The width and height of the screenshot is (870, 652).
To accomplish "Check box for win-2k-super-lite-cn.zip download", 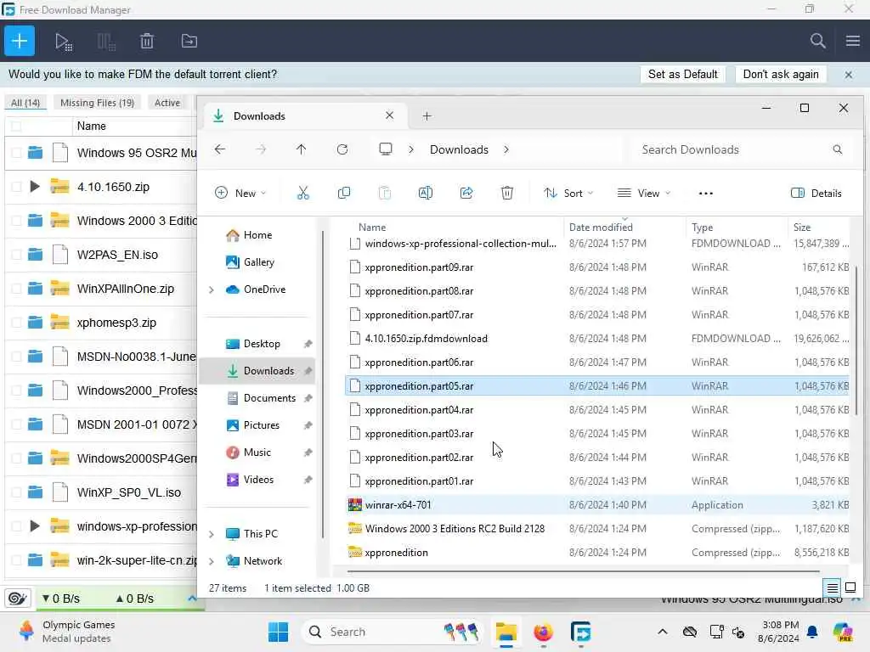I will point(16,560).
